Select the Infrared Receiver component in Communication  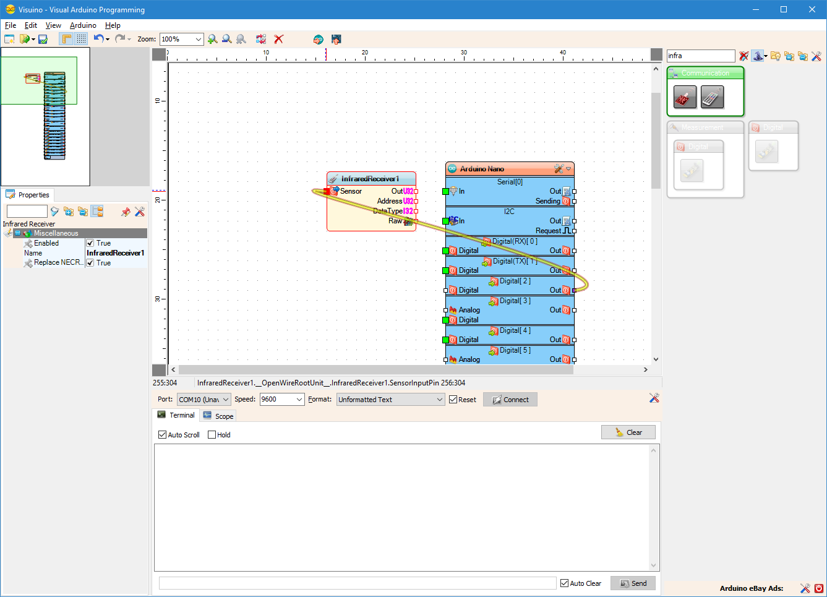click(685, 97)
